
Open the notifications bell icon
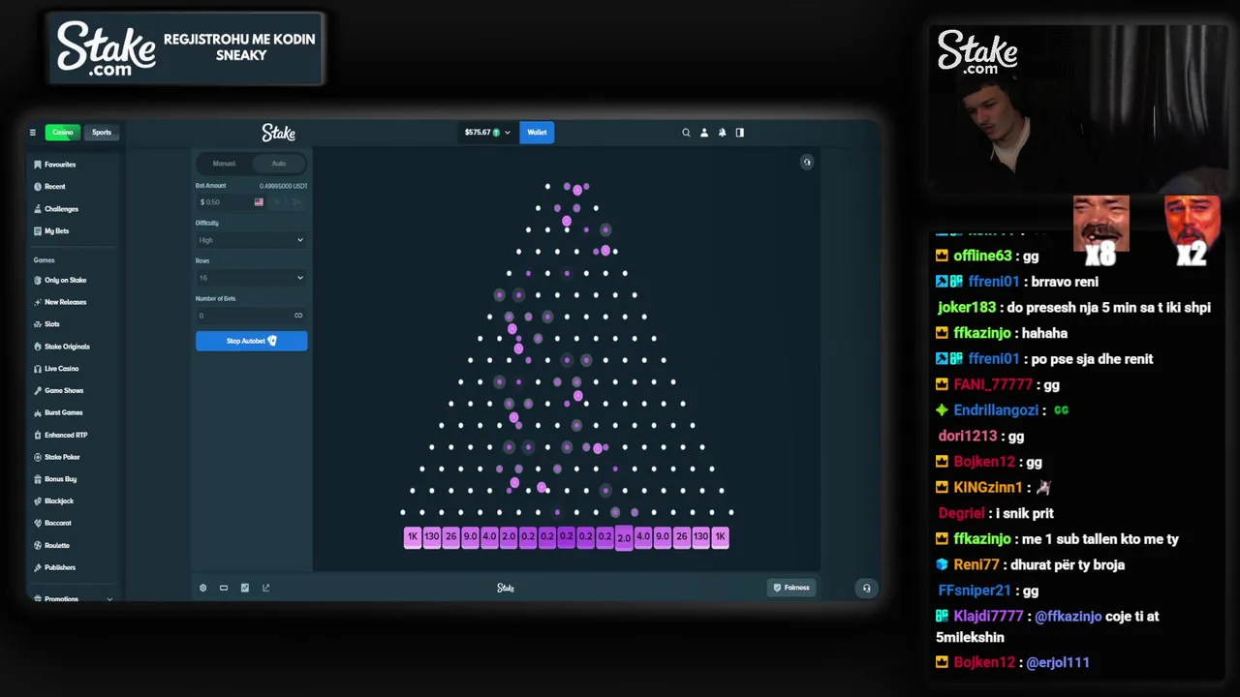722,133
